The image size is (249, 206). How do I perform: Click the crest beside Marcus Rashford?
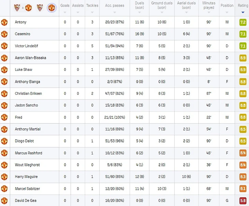[x=4, y=153]
